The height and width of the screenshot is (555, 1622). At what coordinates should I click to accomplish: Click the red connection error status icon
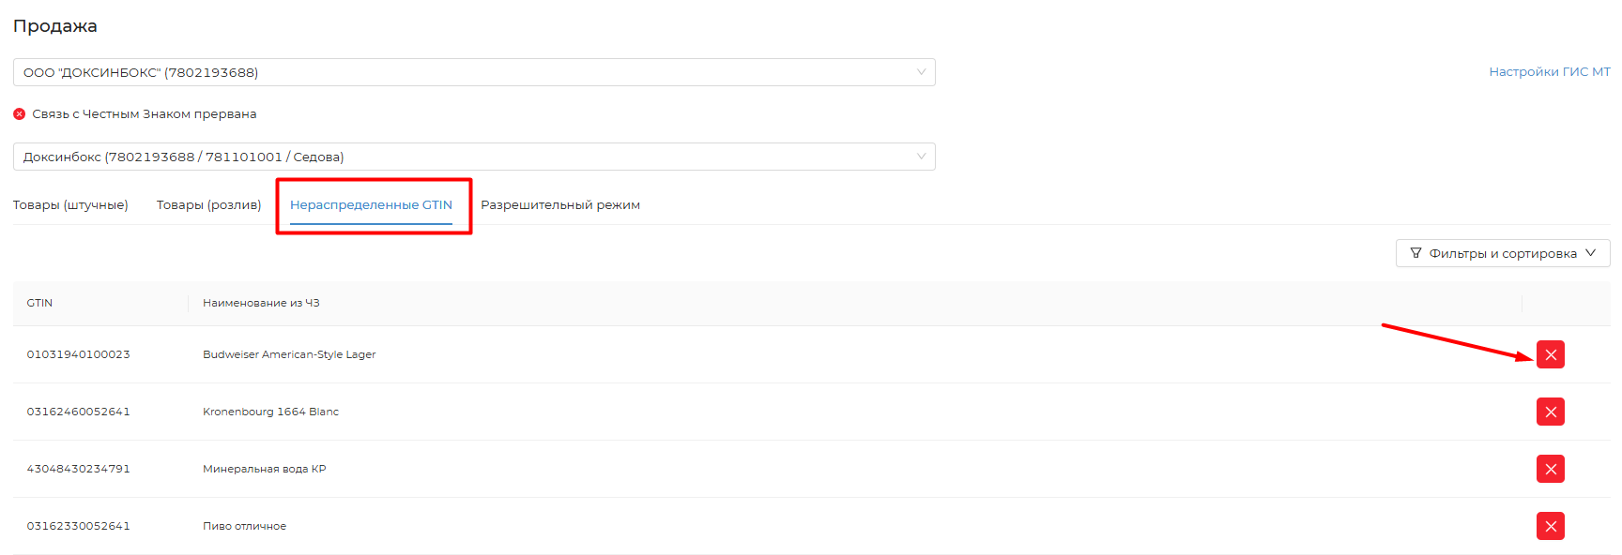point(19,114)
